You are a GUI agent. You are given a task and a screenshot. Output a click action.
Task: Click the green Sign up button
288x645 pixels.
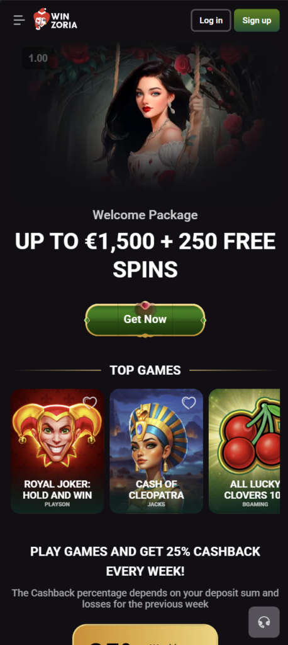(x=257, y=20)
